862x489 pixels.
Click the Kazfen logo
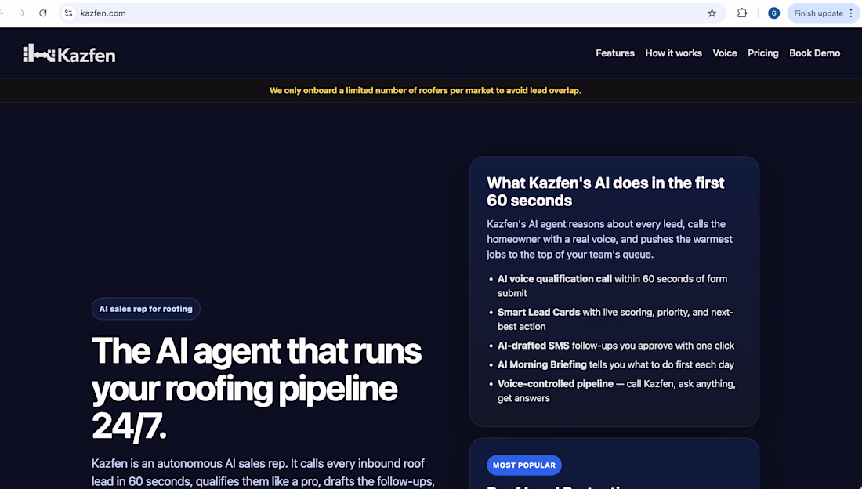tap(69, 54)
